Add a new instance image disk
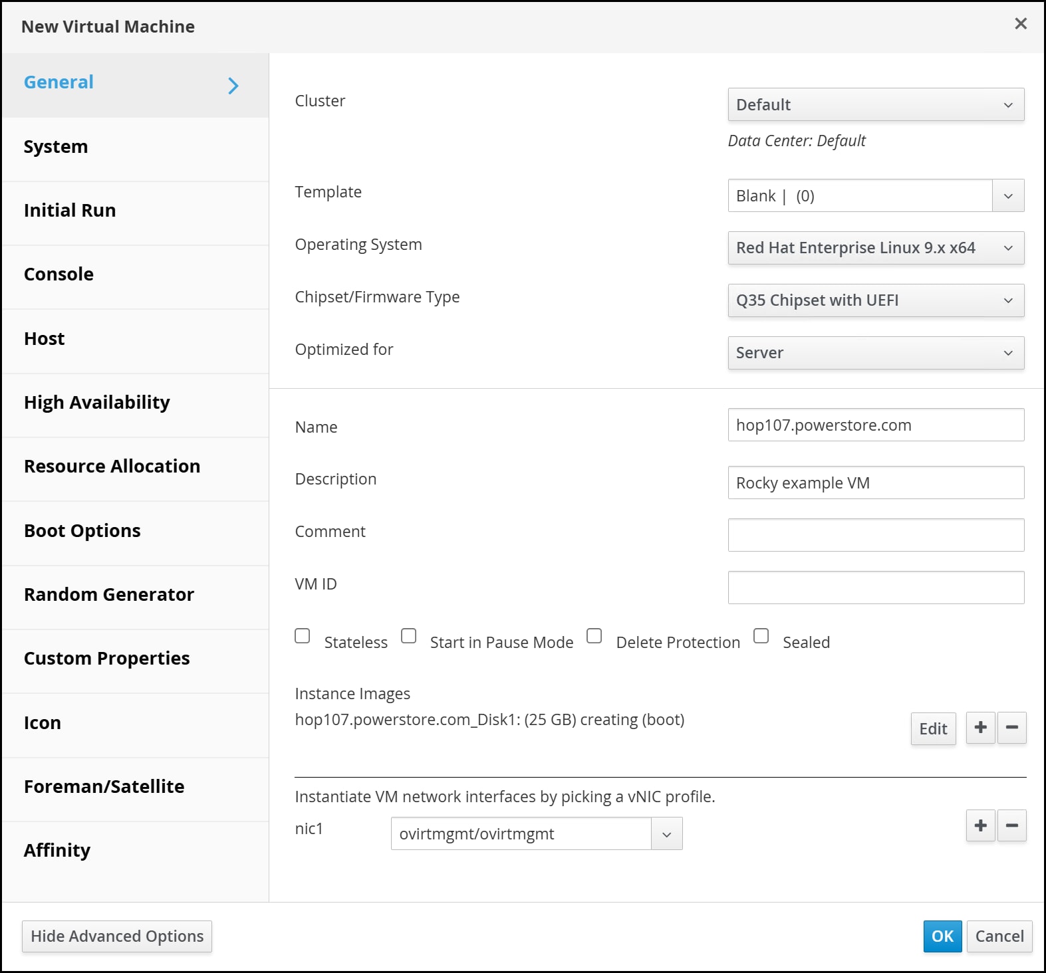The height and width of the screenshot is (973, 1046). [980, 728]
